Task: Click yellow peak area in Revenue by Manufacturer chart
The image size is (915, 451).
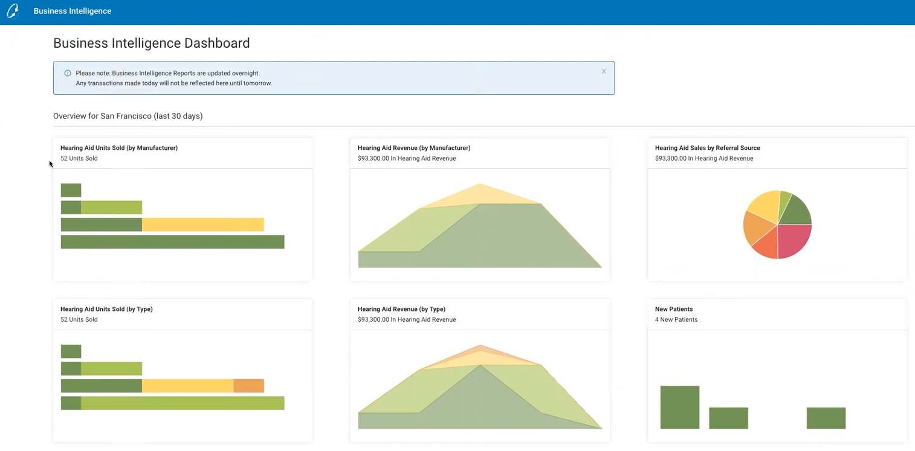Action: tap(480, 194)
